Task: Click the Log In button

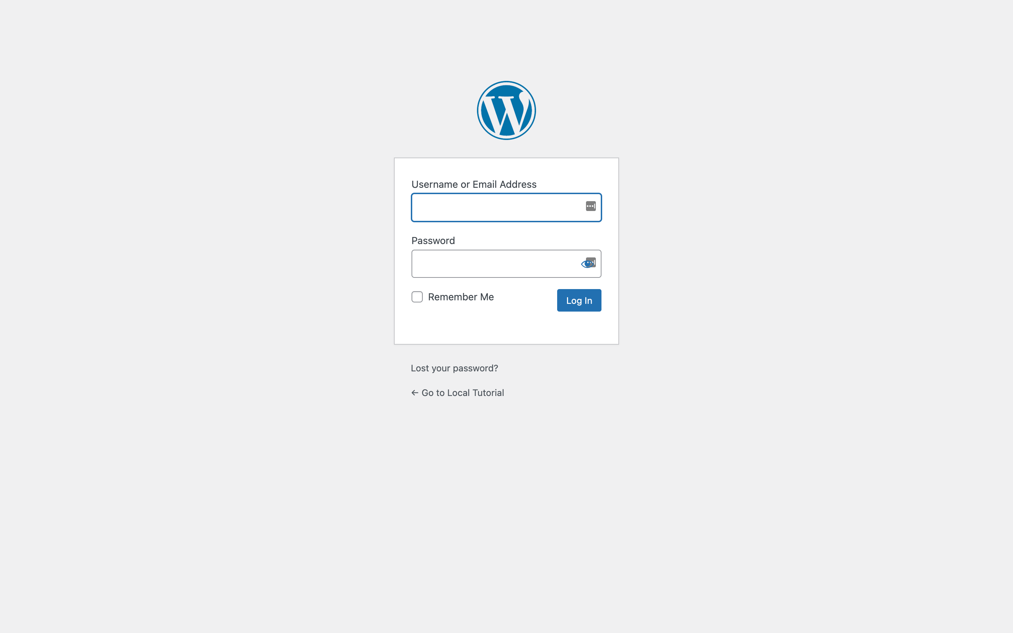Action: coord(579,300)
